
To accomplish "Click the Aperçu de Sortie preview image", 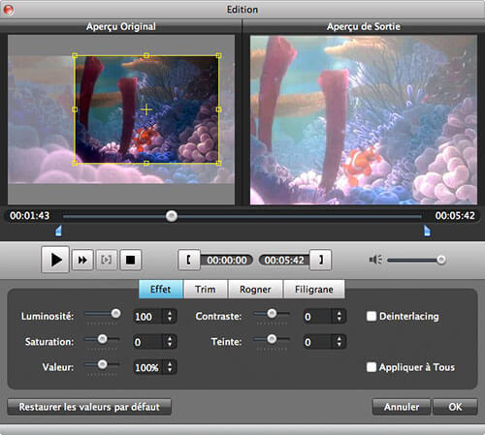I will tap(364, 120).
